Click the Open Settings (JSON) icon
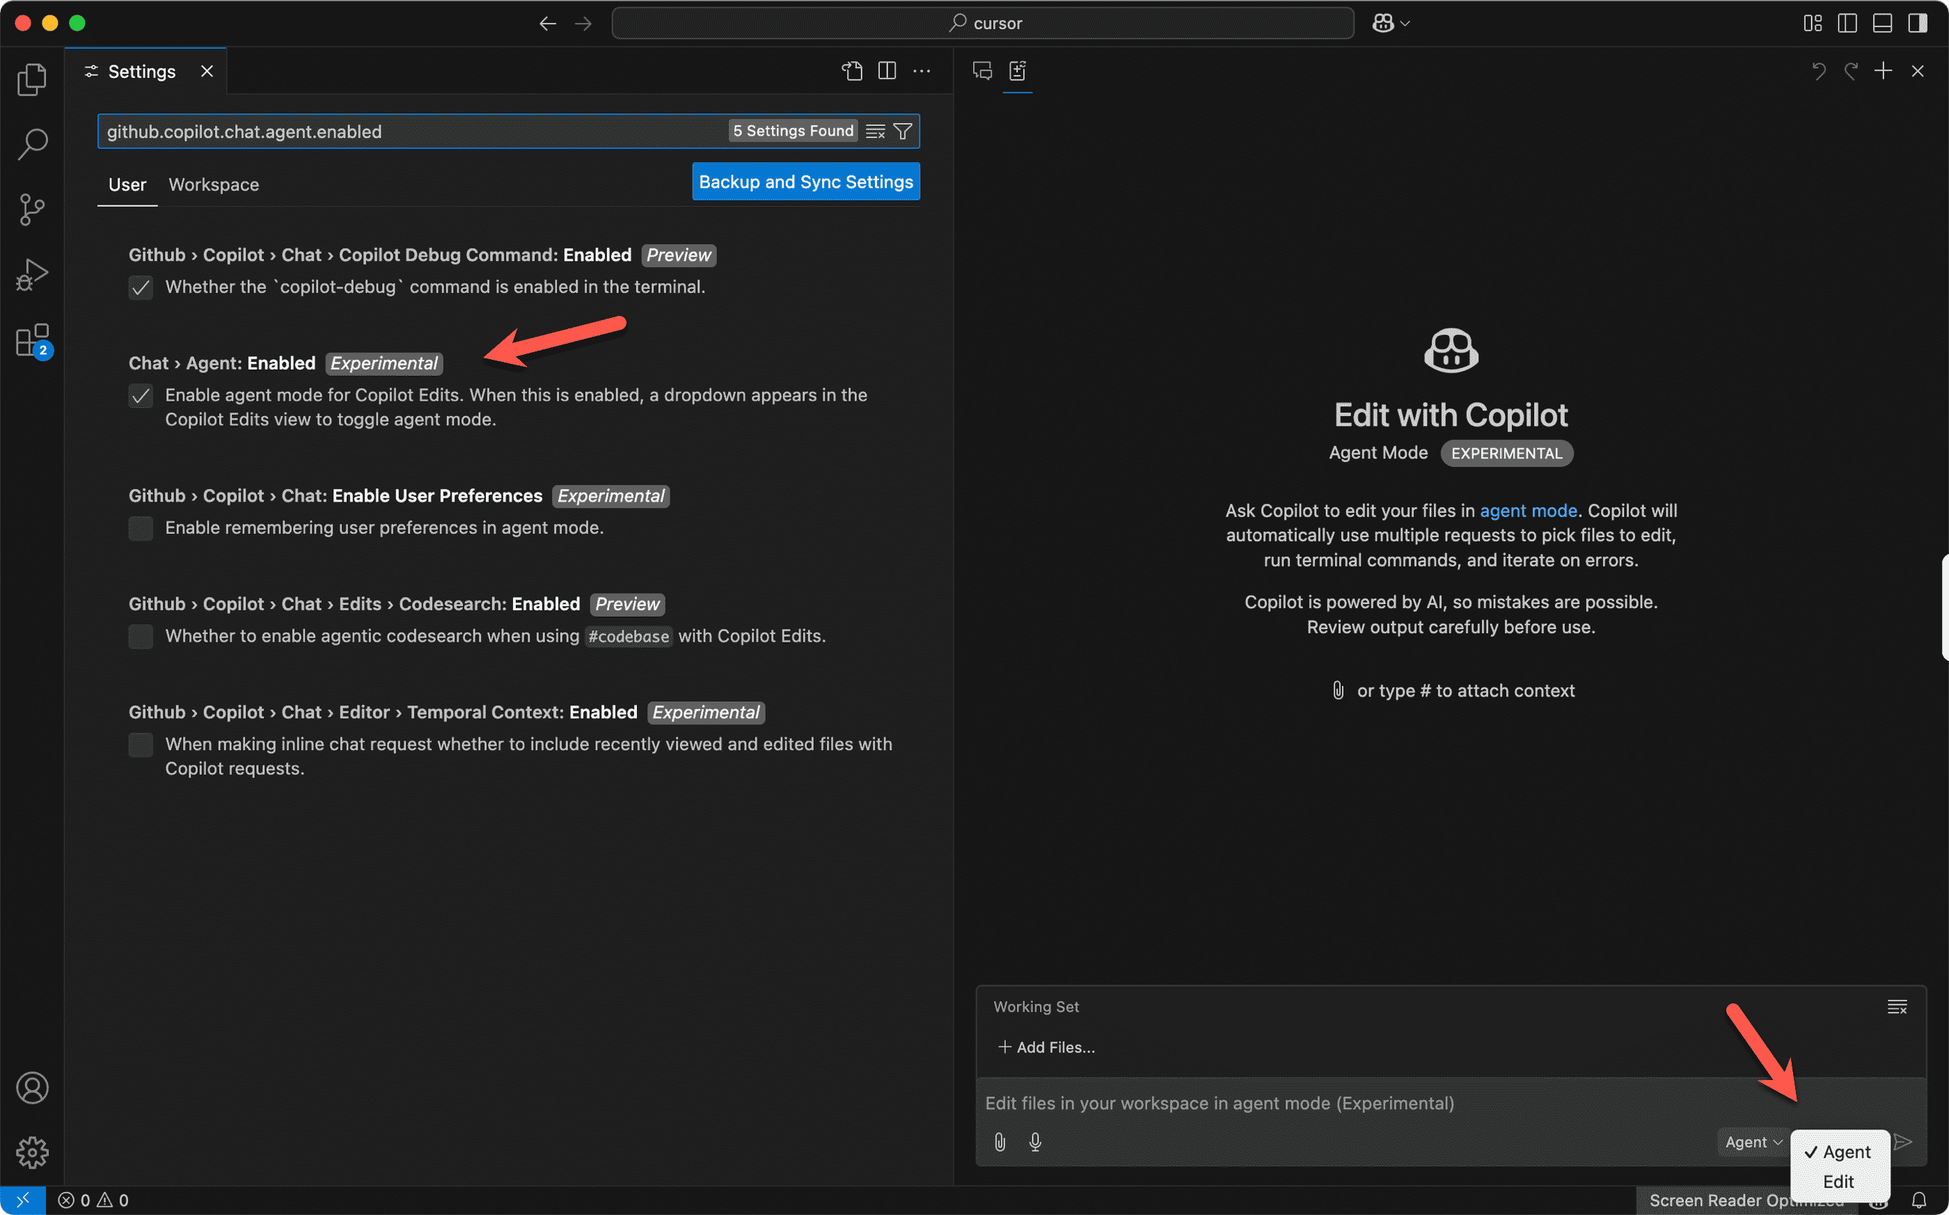The height and width of the screenshot is (1215, 1949). coord(852,71)
